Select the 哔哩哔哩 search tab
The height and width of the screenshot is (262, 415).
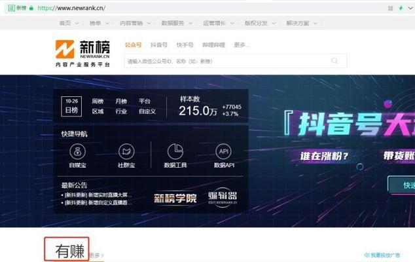coord(213,45)
